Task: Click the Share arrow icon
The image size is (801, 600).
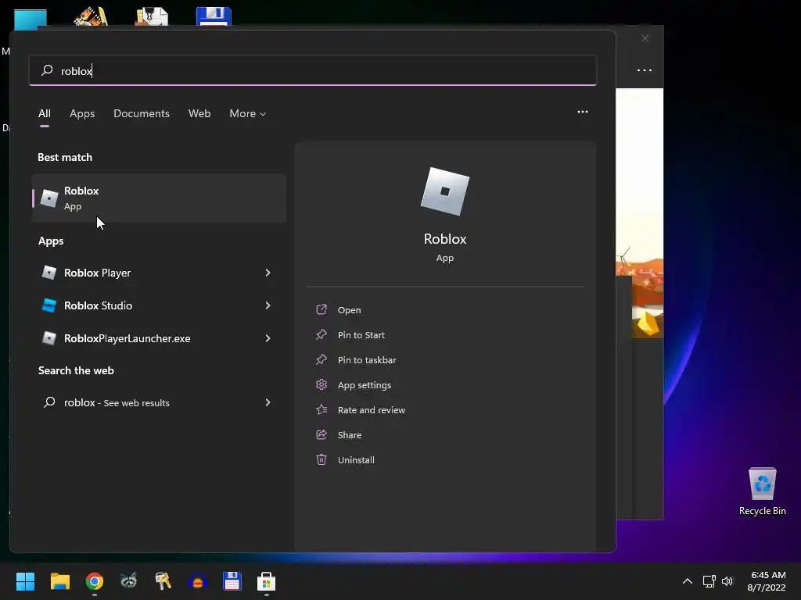Action: coord(321,434)
